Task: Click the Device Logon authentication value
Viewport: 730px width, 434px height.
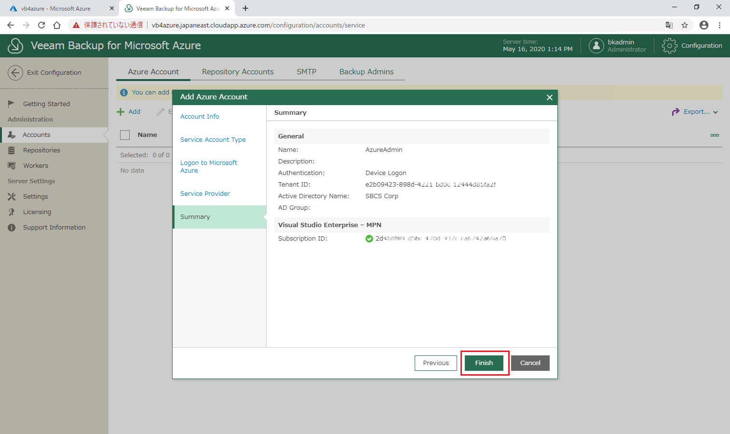Action: (386, 173)
